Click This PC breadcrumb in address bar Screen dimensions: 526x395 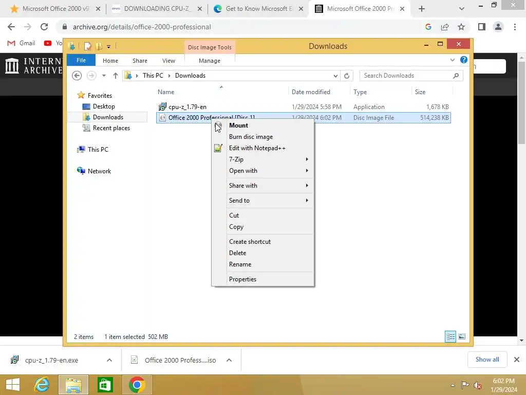(x=153, y=76)
